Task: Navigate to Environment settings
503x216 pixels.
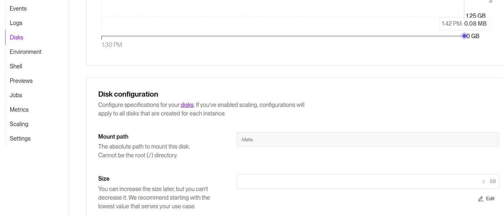Action: tap(25, 52)
